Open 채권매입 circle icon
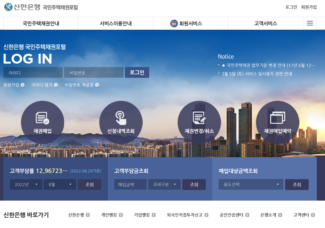The image size is (325, 228). point(42,122)
